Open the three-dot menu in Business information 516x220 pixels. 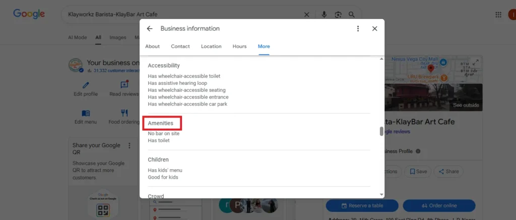(358, 29)
